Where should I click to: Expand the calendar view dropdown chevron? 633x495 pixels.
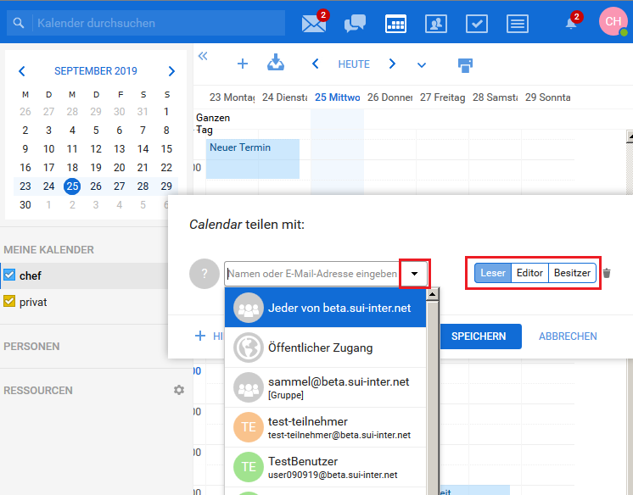coord(422,64)
